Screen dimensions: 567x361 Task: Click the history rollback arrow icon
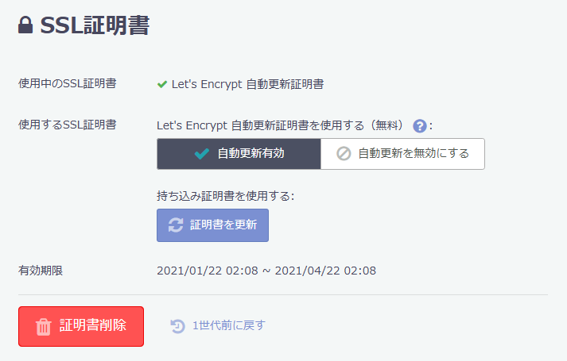(177, 326)
